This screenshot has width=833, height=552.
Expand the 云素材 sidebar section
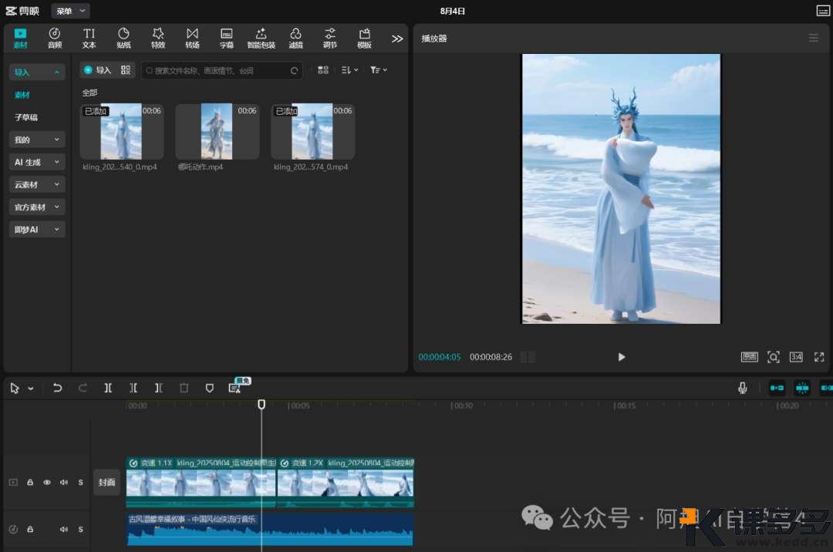click(x=37, y=185)
